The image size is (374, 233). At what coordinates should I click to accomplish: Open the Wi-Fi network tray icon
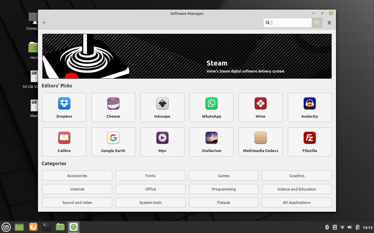342,227
